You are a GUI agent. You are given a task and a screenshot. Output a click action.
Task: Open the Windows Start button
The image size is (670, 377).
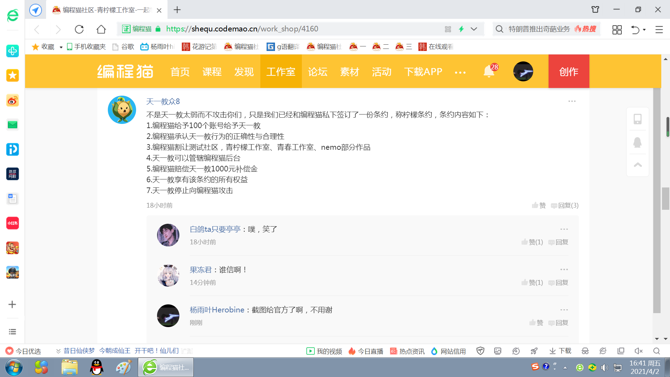tap(14, 367)
